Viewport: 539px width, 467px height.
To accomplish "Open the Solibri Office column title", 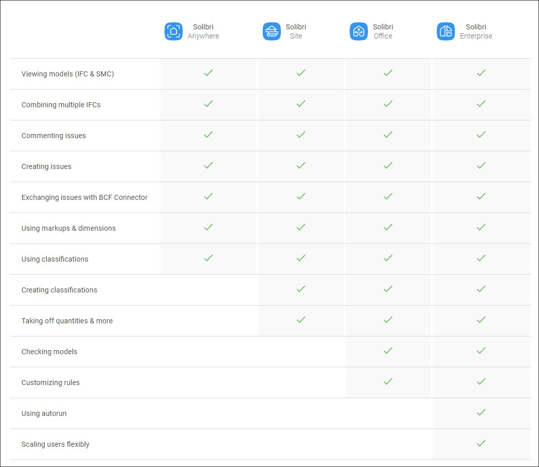I will tap(383, 31).
